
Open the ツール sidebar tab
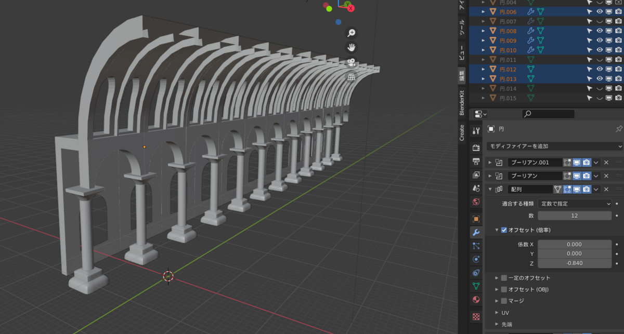(462, 27)
